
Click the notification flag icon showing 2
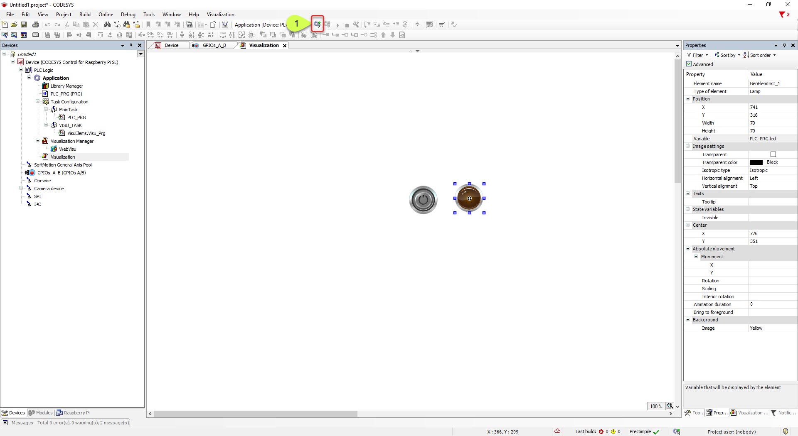coord(784,15)
